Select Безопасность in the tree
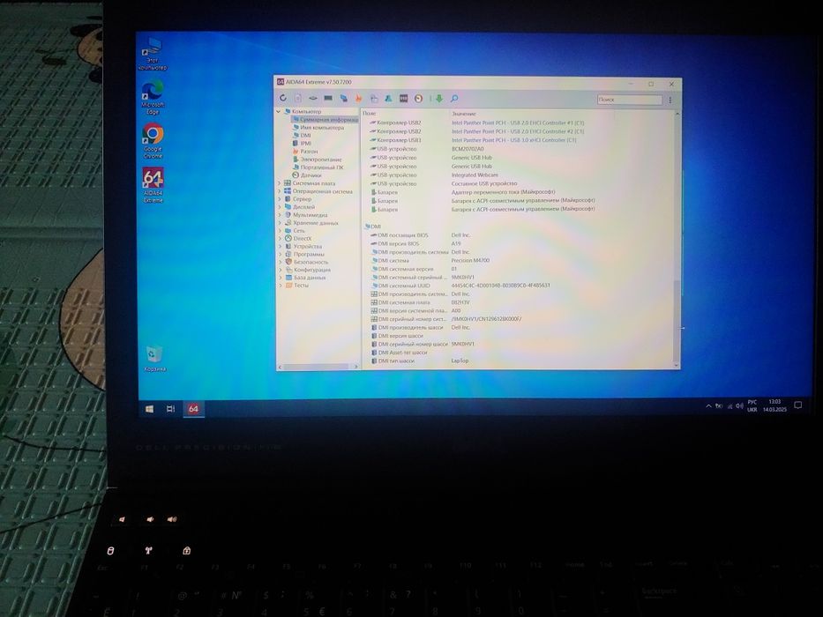 click(306, 262)
